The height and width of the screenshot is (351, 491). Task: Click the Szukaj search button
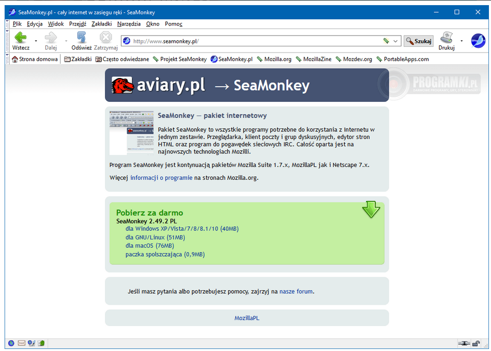coord(419,41)
